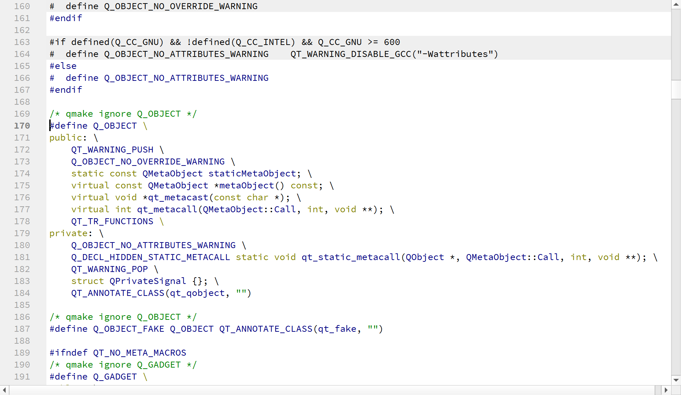Click on Q_GADGET in the #define line

[115, 377]
